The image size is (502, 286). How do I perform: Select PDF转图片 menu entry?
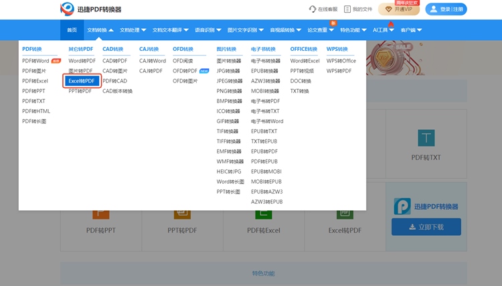tap(34, 71)
